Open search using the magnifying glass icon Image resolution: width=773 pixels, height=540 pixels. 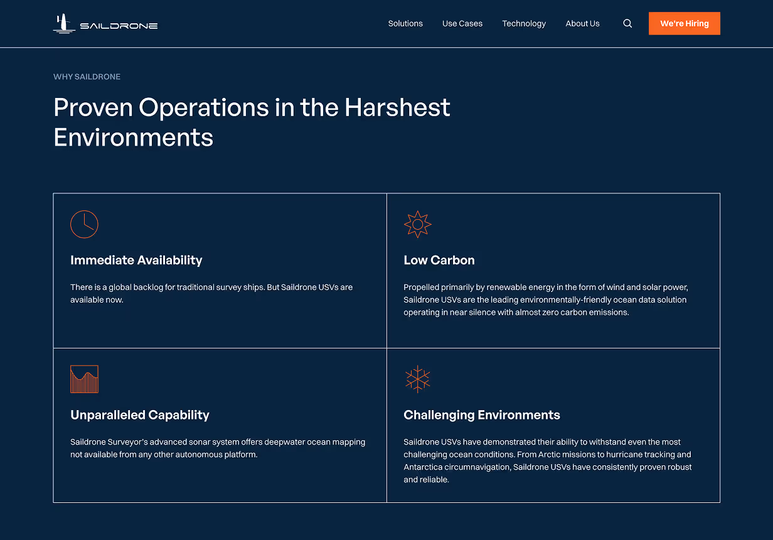[627, 23]
